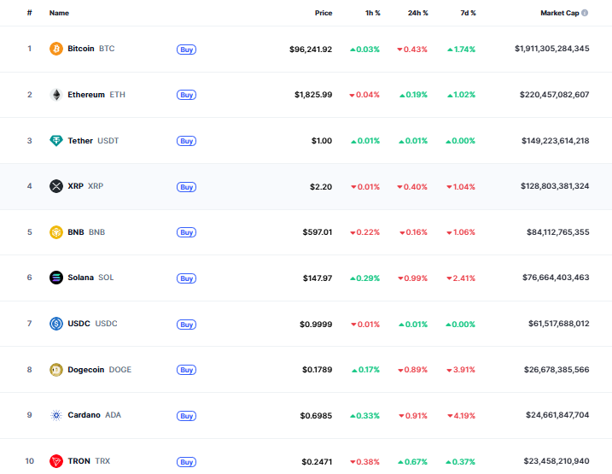Image resolution: width=612 pixels, height=474 pixels.
Task: Click the Tether logo icon
Action: [x=56, y=141]
